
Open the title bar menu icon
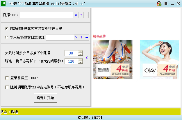(166, 4)
